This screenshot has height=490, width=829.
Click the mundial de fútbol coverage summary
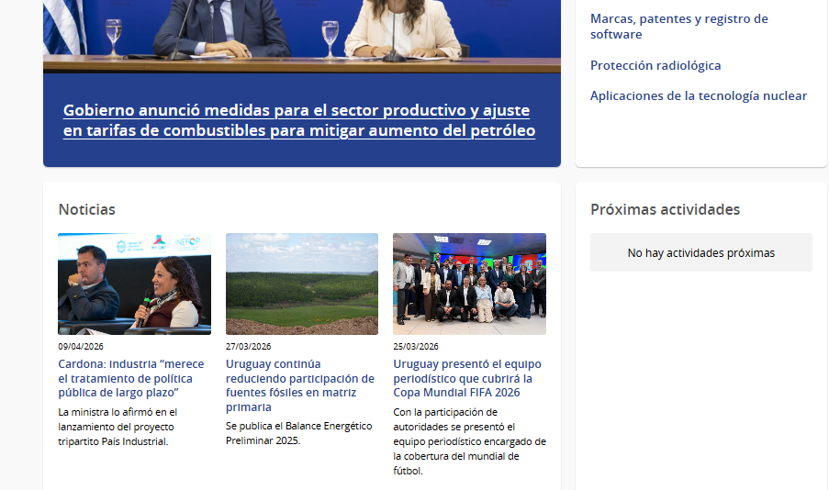click(x=468, y=441)
